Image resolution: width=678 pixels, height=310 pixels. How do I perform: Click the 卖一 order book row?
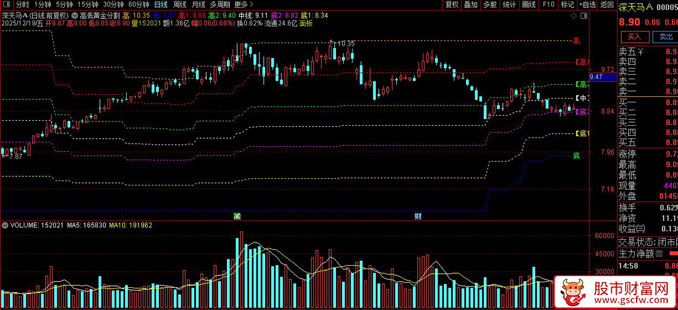(x=648, y=91)
